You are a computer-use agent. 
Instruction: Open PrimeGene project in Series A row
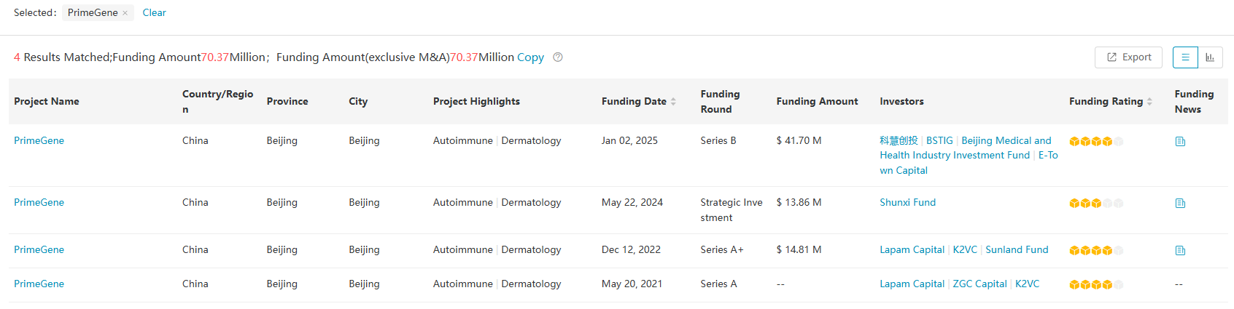[x=39, y=284]
